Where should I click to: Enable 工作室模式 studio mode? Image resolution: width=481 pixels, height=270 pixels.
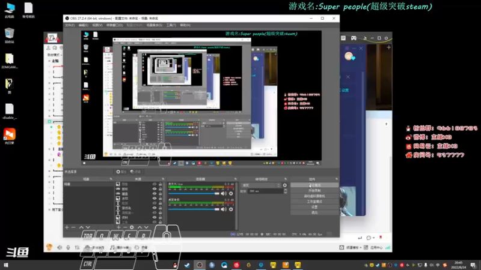pos(314,202)
